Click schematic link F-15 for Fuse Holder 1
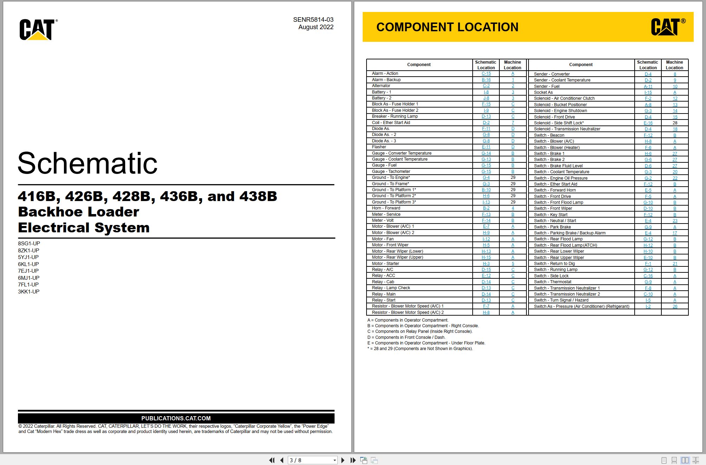706x465 pixels. click(486, 104)
